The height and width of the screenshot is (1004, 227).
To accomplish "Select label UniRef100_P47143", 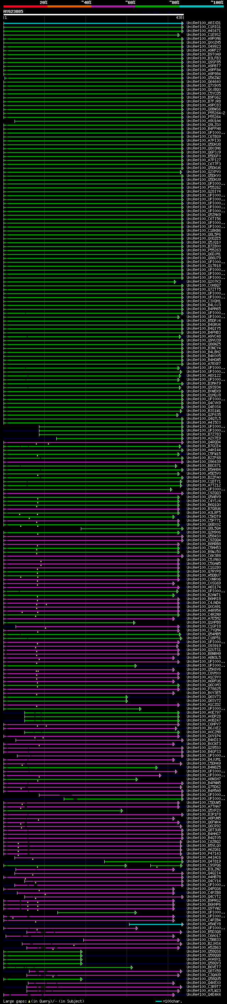I will click(x=204, y=854).
